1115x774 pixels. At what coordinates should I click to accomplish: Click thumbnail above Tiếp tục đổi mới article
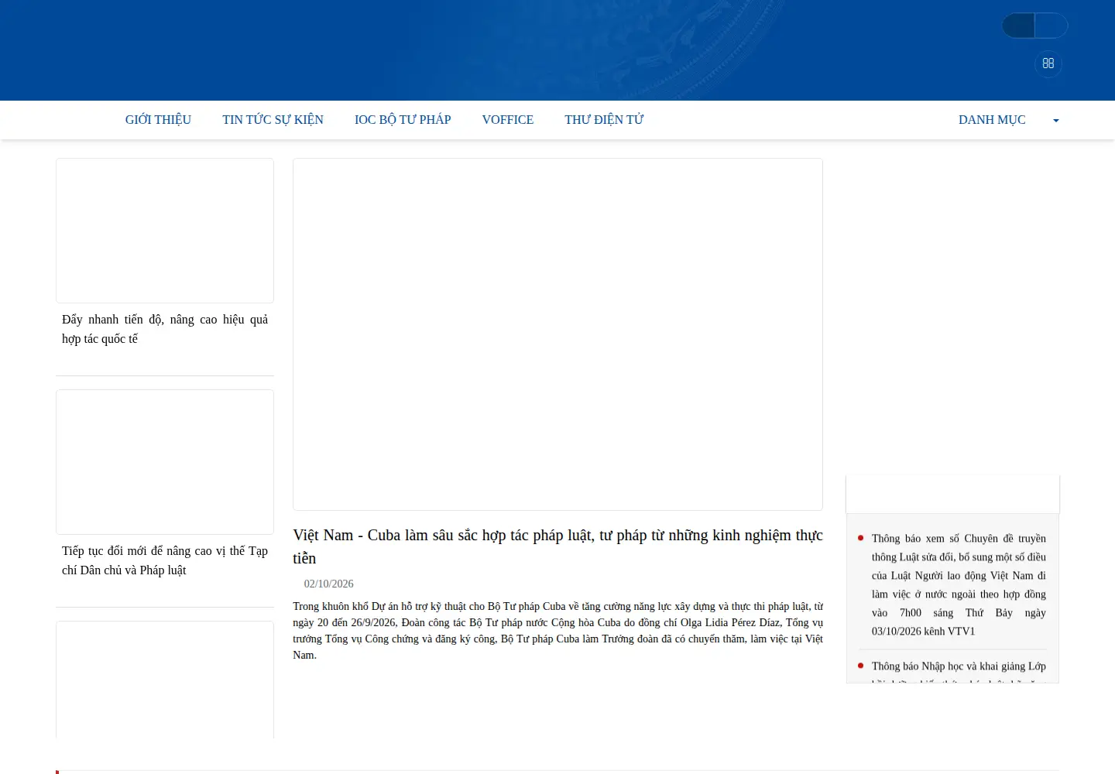[x=165, y=462]
